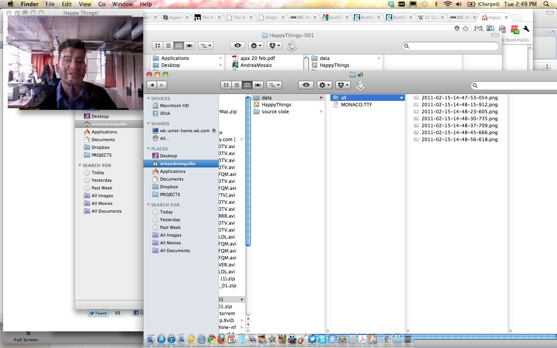The image size is (557, 348).
Task: Open the gear Action menu in the 'all' window
Action: (324, 85)
